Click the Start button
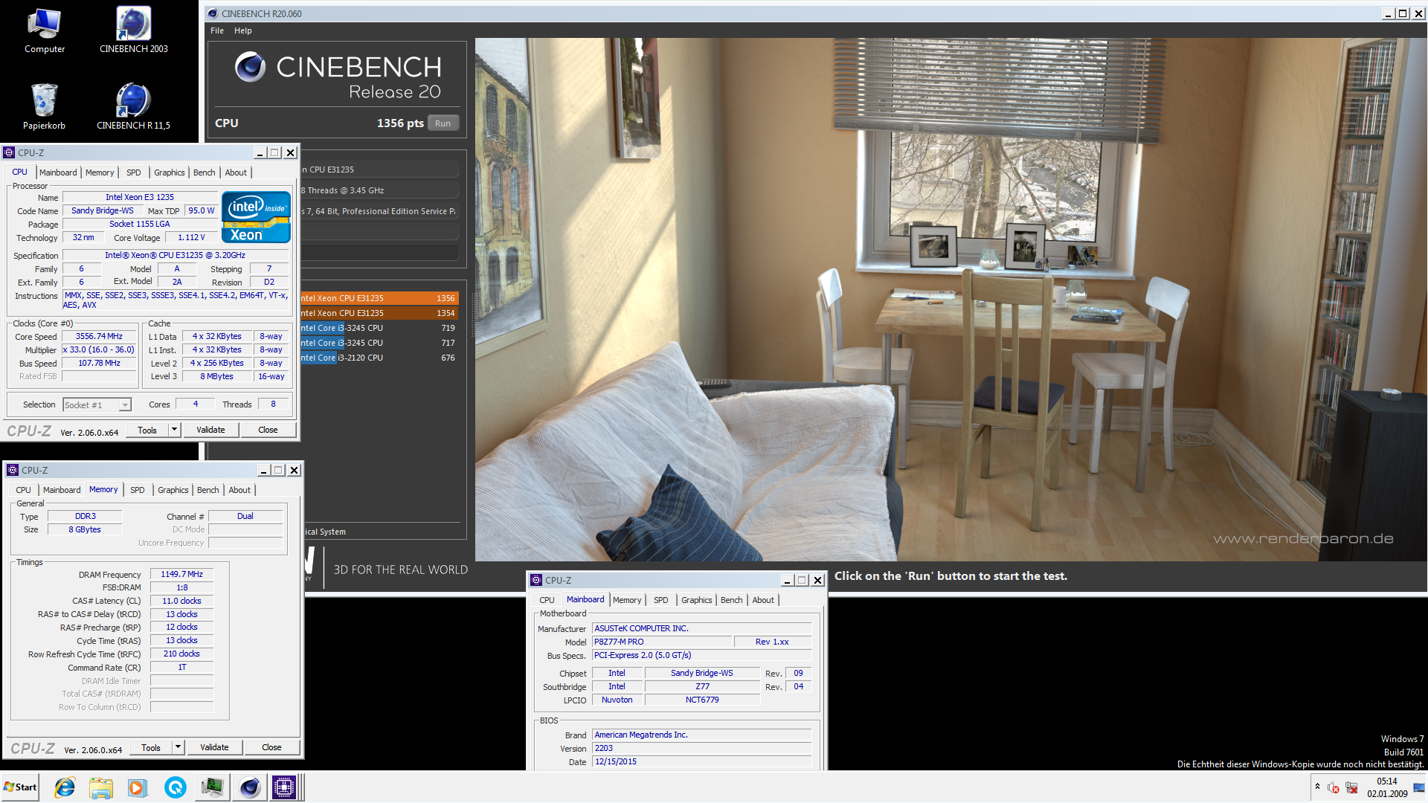This screenshot has width=1428, height=803. (x=20, y=787)
